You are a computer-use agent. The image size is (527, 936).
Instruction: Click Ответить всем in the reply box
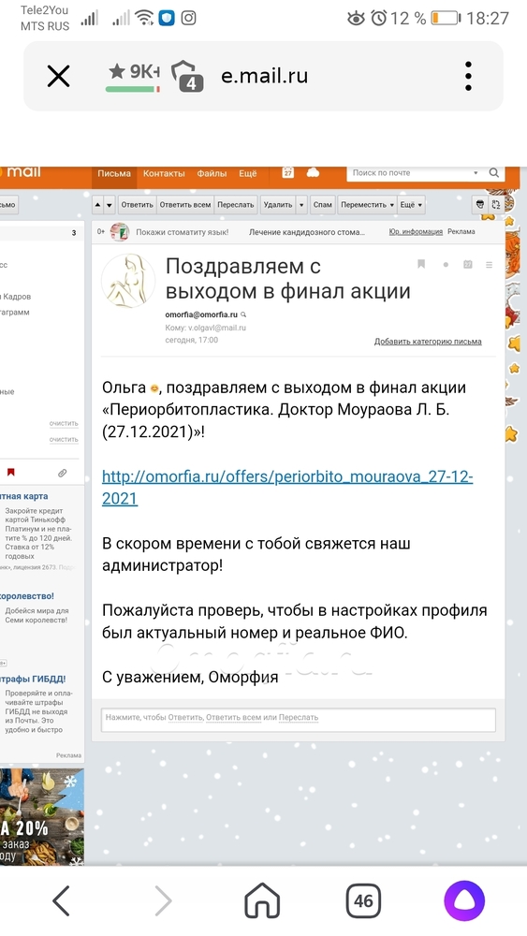pos(233,718)
